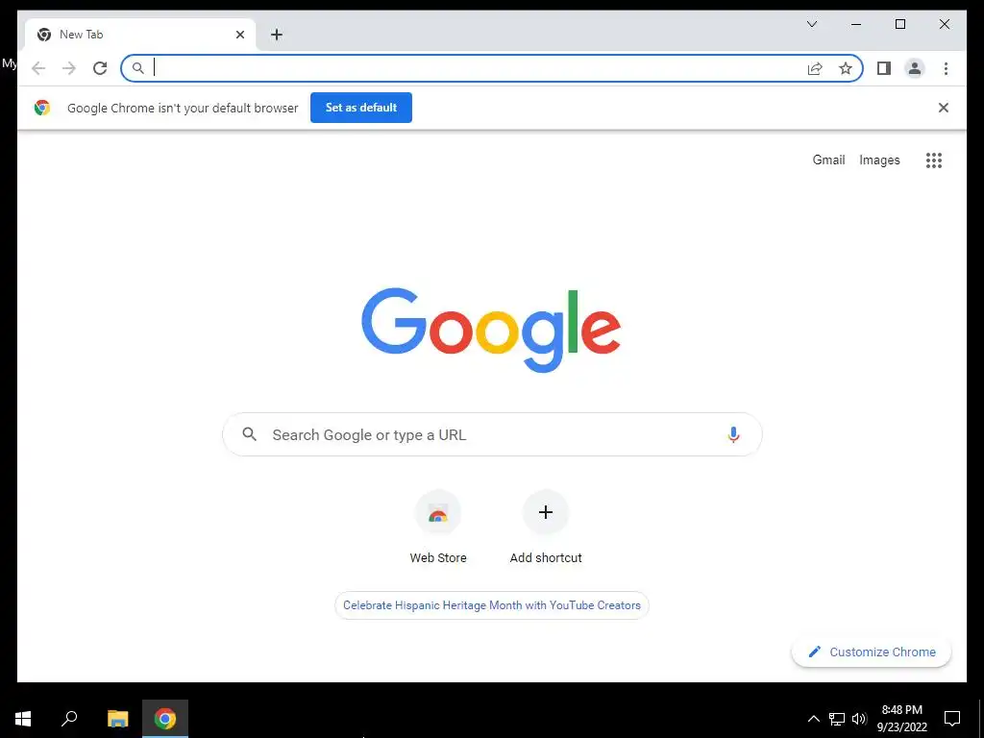Start voice search with microphone icon
The width and height of the screenshot is (984, 738).
(733, 434)
